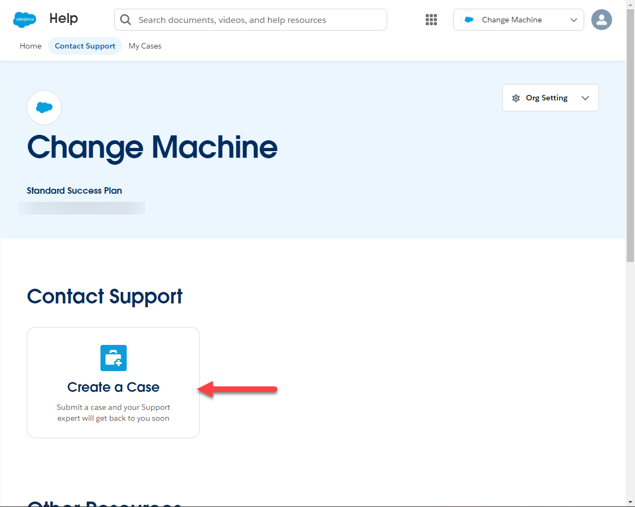Viewport: 635px width, 507px height.
Task: Click the Org Setting gear icon
Action: click(516, 98)
